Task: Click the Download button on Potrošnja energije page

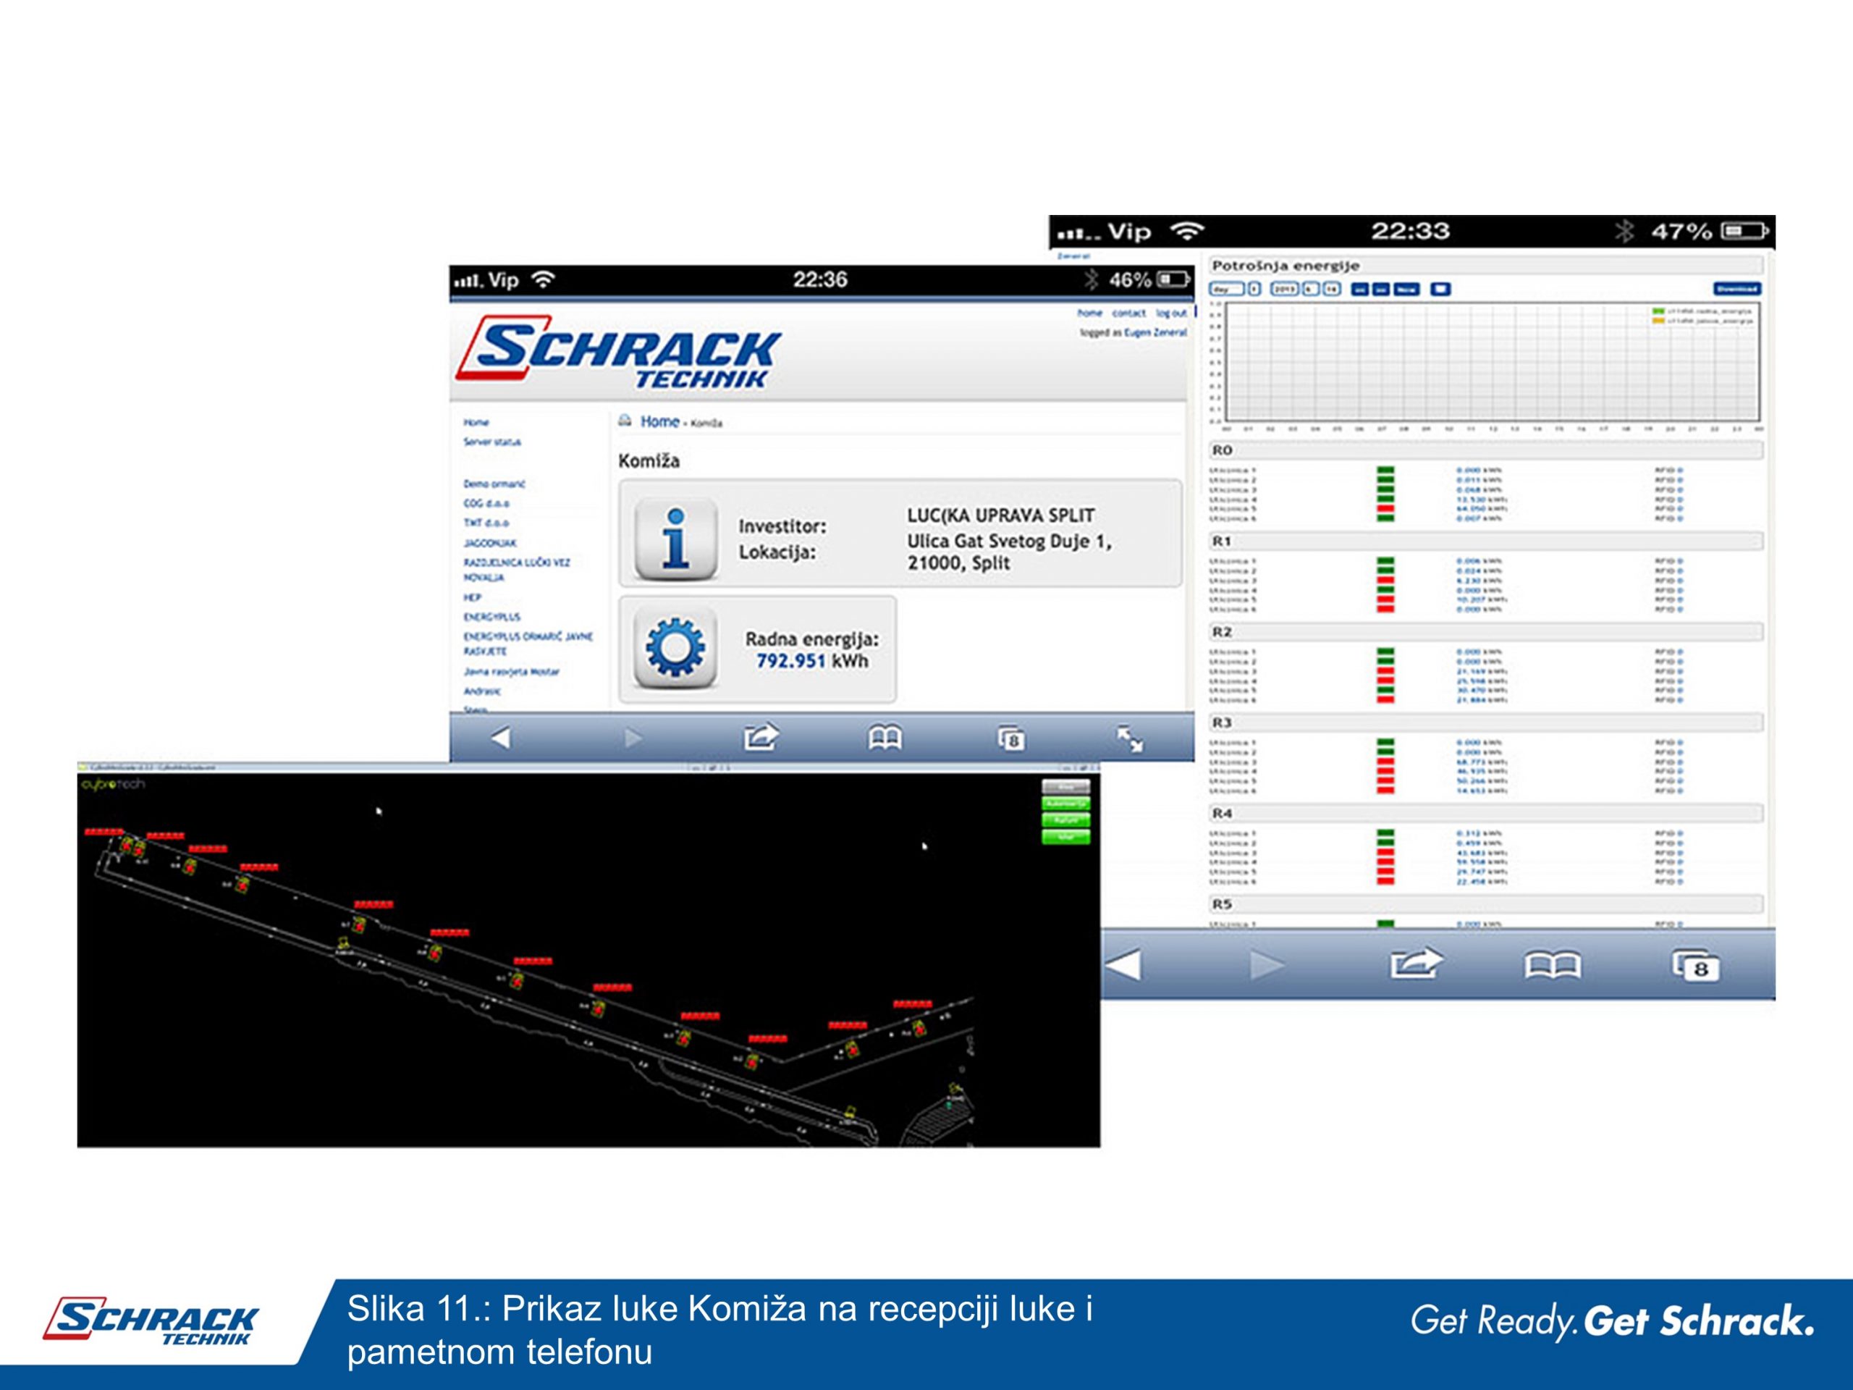Action: pyautogui.click(x=1737, y=289)
